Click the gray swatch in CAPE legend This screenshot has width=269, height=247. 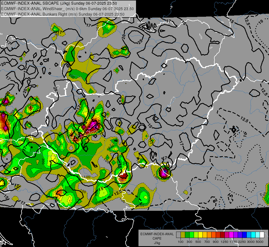click(178, 235)
